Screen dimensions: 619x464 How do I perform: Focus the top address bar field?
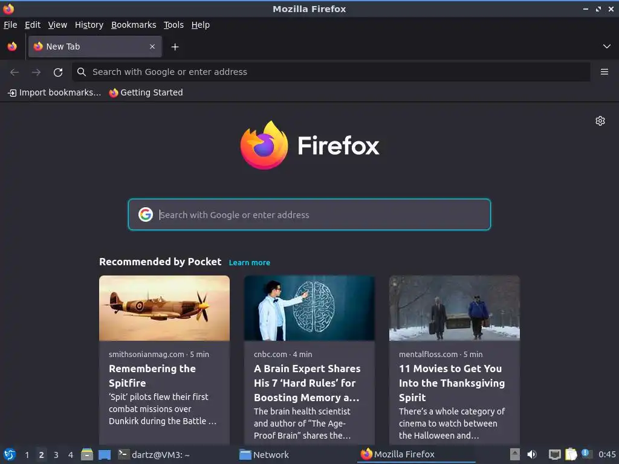point(331,72)
